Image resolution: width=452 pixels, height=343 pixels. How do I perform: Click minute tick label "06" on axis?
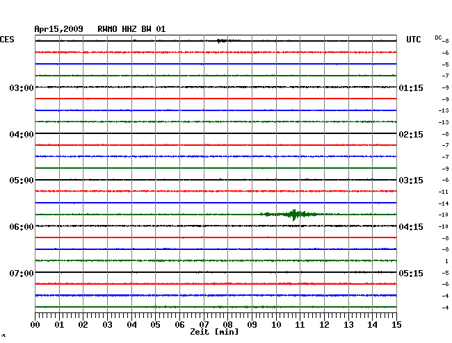pos(179,325)
